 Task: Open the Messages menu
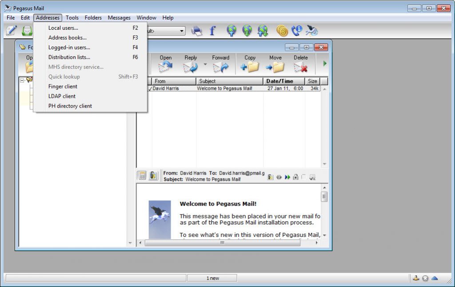[x=119, y=18]
